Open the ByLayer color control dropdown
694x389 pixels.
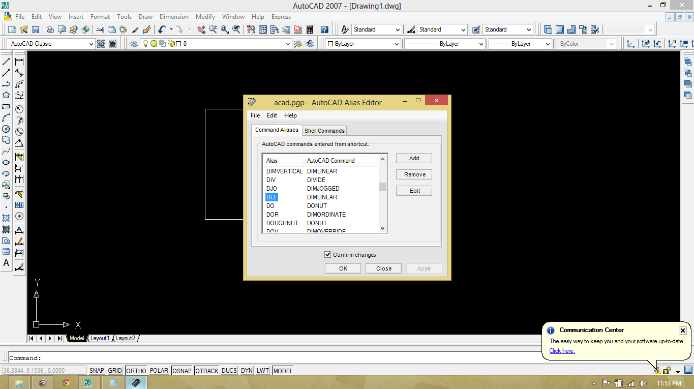(397, 43)
